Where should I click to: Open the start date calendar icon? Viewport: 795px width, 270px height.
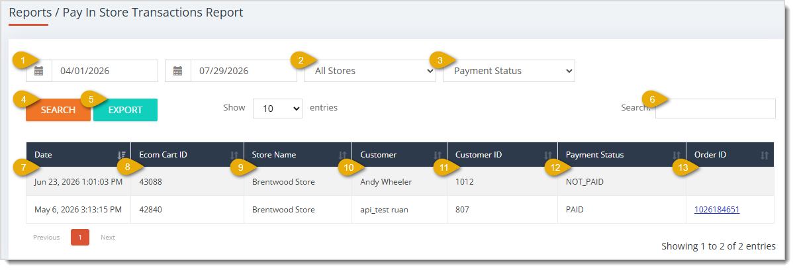(x=39, y=71)
